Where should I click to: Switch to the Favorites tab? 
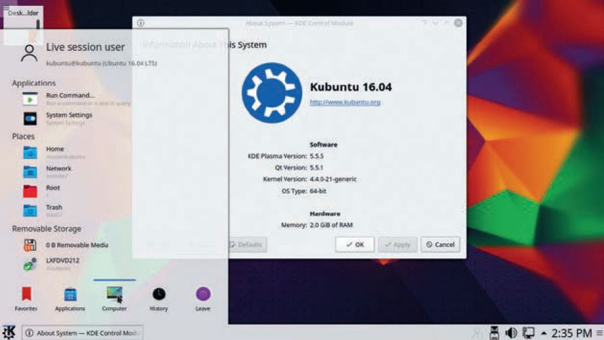[x=26, y=298]
